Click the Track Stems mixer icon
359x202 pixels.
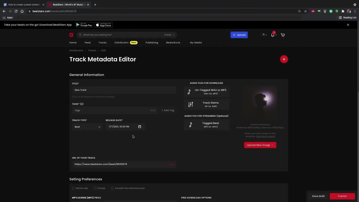click(x=191, y=104)
